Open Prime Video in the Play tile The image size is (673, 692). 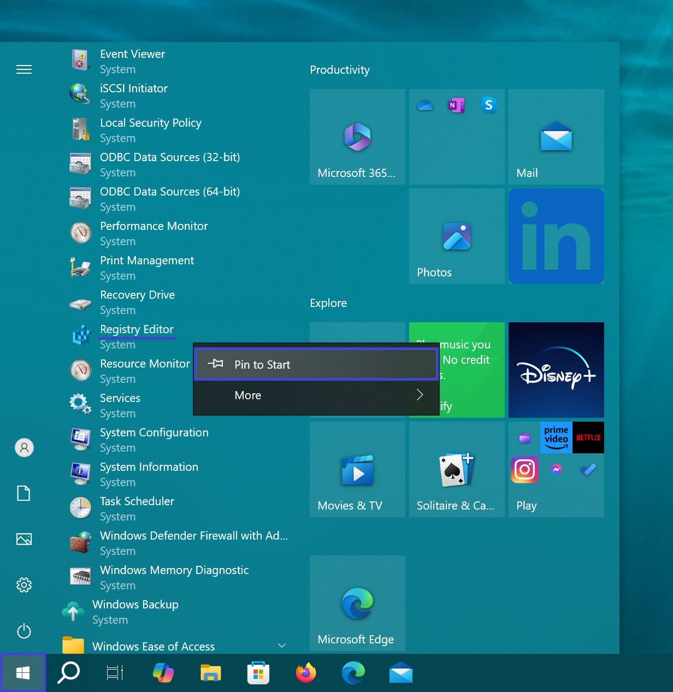[556, 437]
